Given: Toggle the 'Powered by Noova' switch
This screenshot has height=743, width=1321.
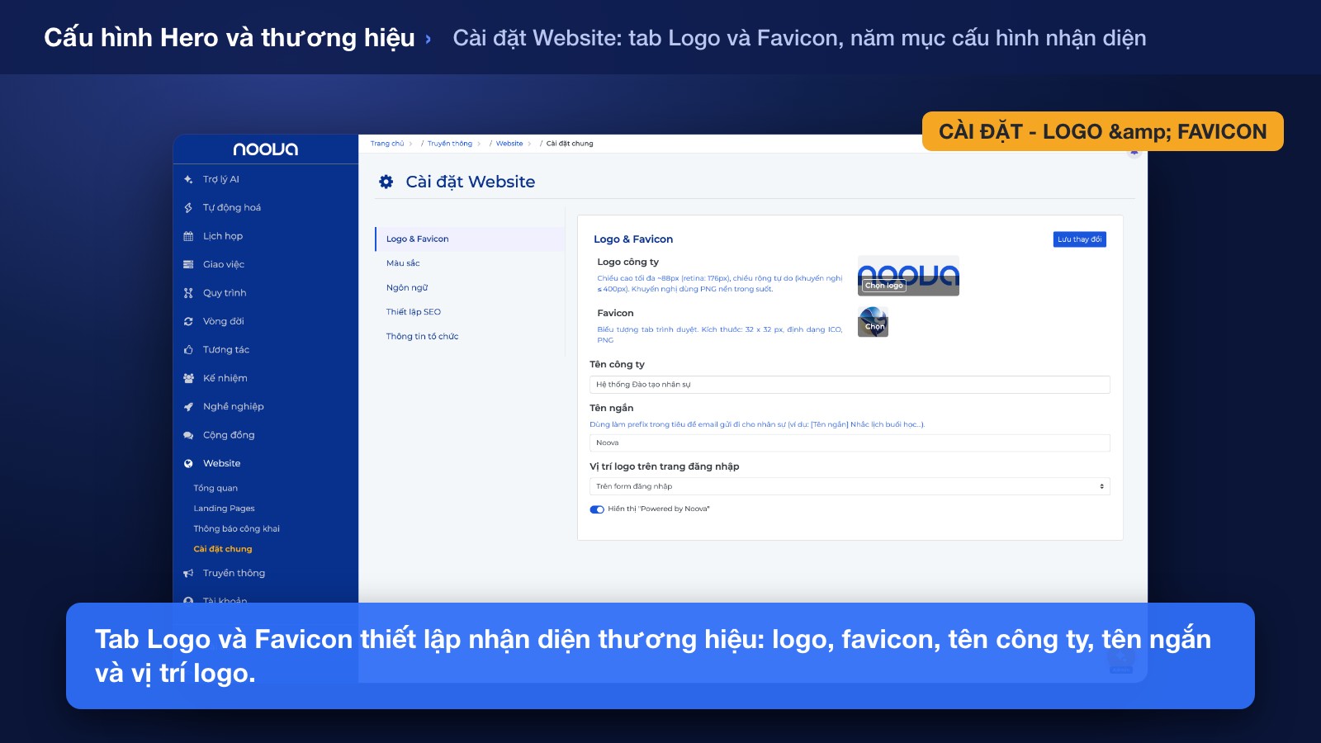Looking at the screenshot, I should click(x=597, y=509).
